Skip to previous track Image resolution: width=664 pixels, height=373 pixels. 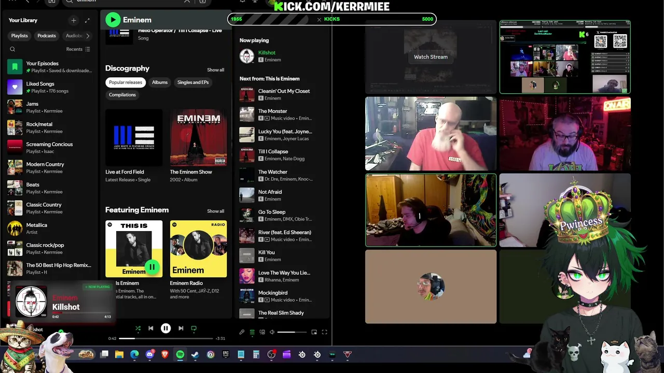click(x=150, y=328)
